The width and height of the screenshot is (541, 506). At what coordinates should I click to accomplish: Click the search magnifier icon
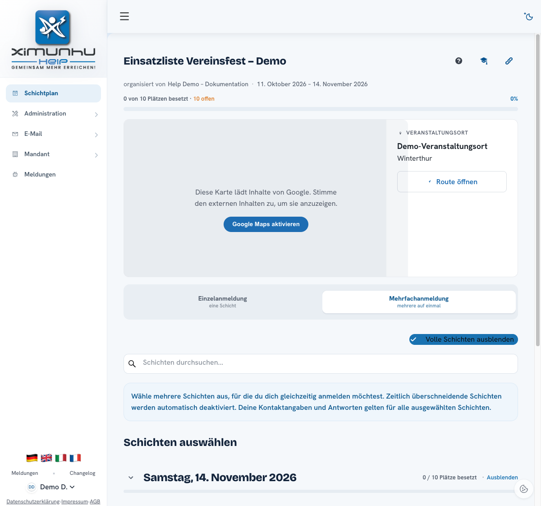click(x=132, y=364)
